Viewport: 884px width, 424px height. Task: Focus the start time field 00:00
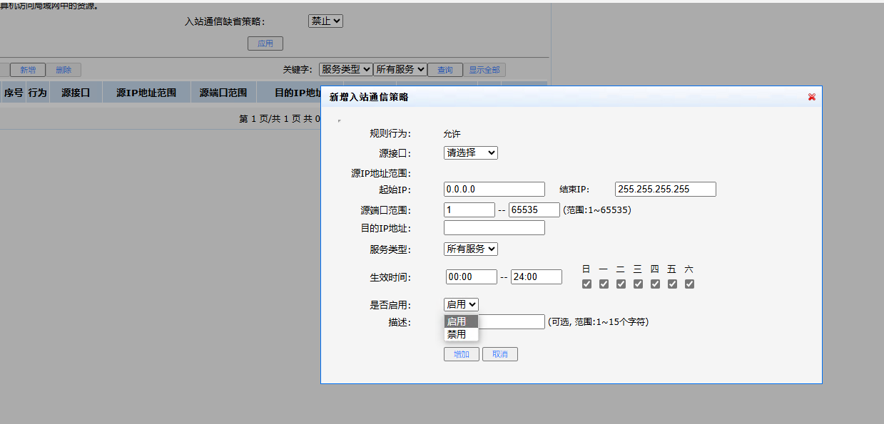[x=472, y=276]
